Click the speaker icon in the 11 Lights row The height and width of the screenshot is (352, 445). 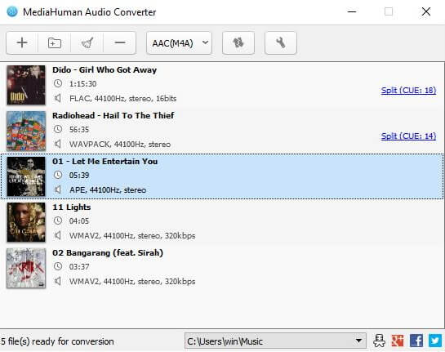point(58,235)
